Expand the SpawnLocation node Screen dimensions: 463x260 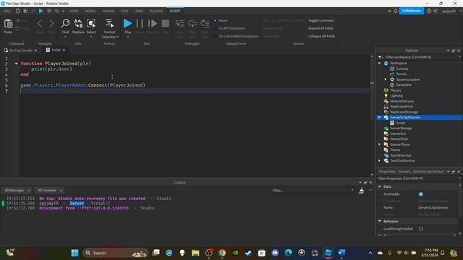click(386, 79)
